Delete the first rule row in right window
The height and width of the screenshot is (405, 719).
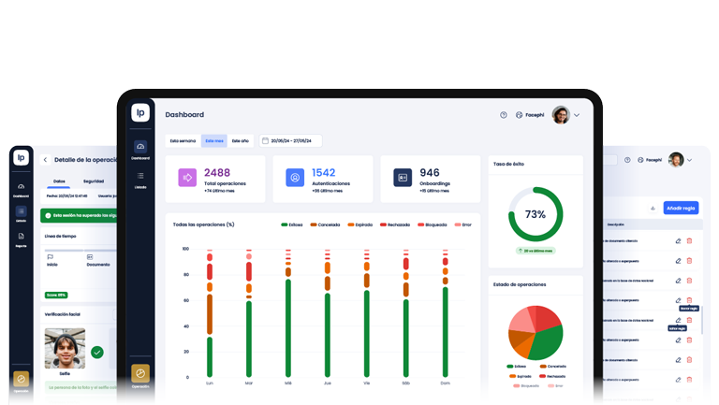pos(689,241)
